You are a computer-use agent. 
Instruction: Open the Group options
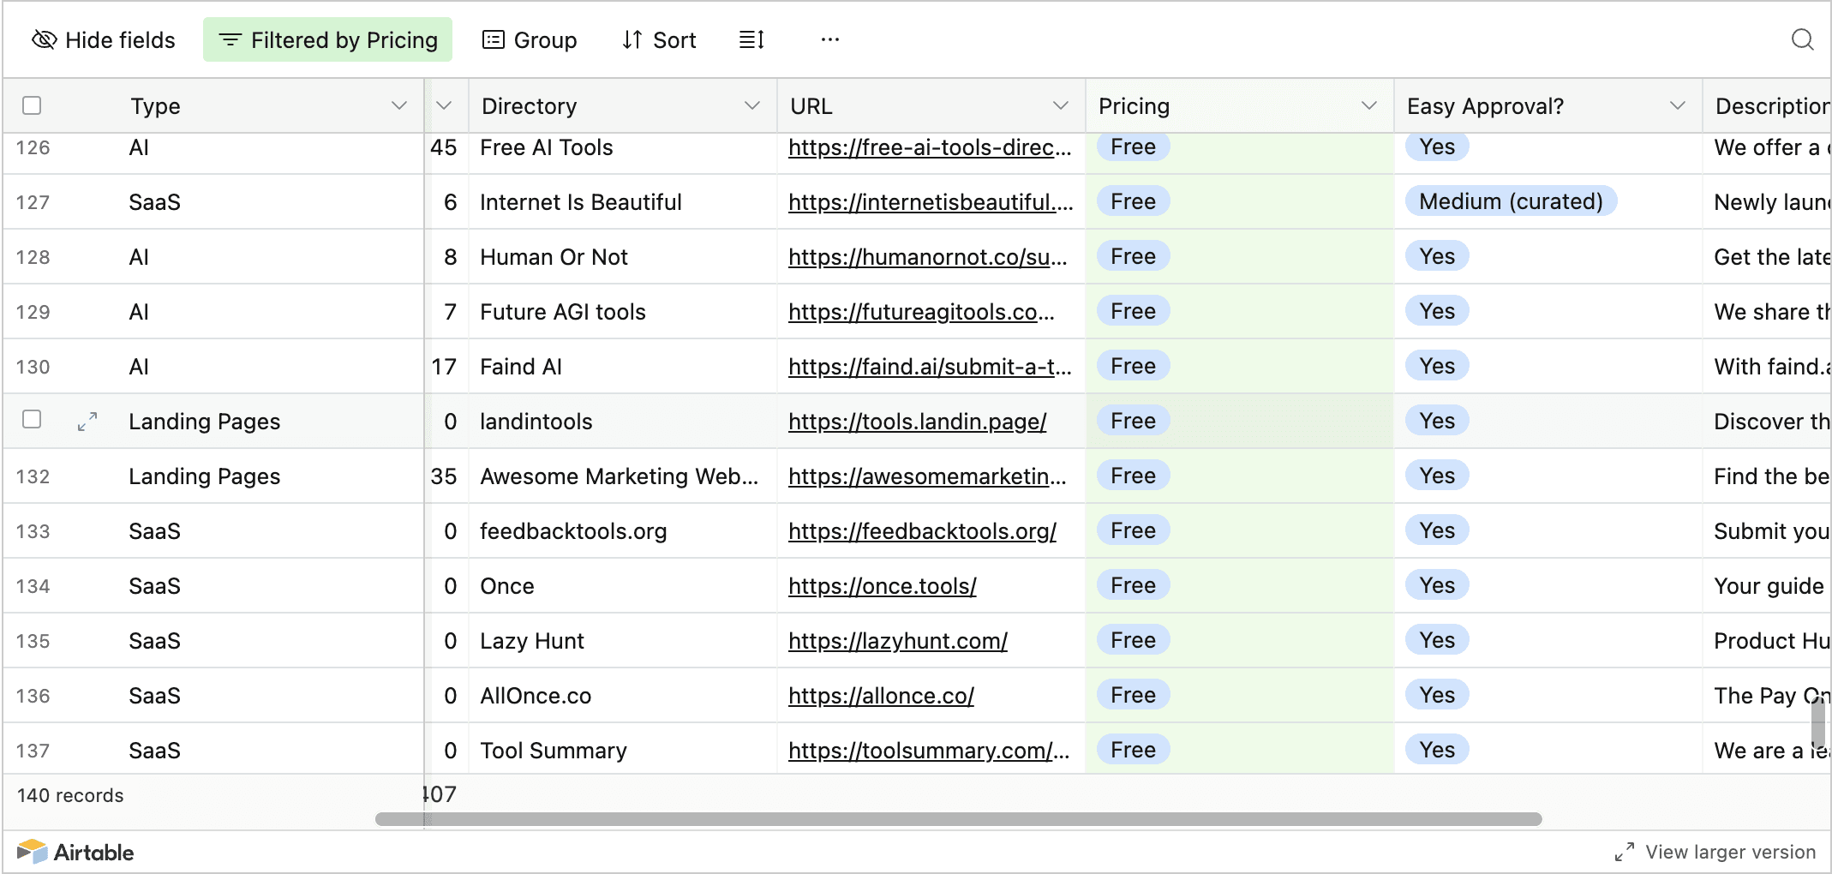pyautogui.click(x=530, y=40)
